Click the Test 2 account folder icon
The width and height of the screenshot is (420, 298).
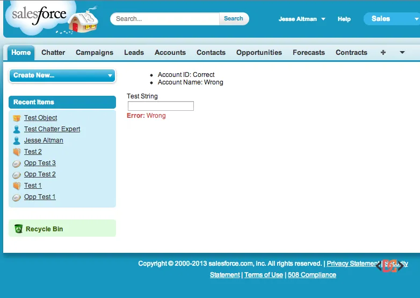coord(17,152)
